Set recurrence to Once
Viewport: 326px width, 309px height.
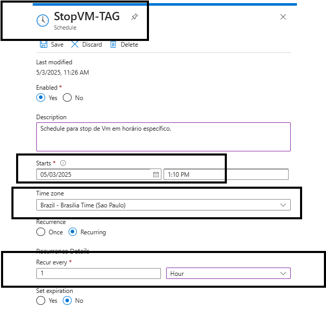pos(40,232)
